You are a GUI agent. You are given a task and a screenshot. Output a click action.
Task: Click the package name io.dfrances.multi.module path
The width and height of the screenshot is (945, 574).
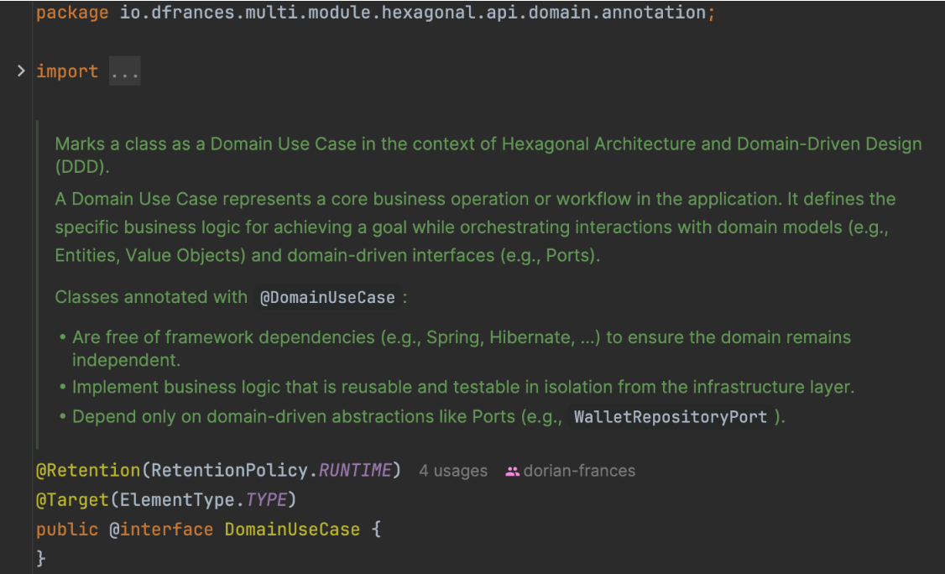tap(413, 12)
